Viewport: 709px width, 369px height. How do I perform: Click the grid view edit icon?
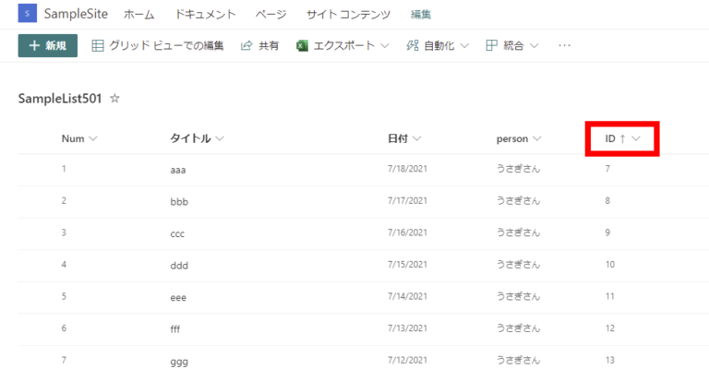[x=98, y=45]
